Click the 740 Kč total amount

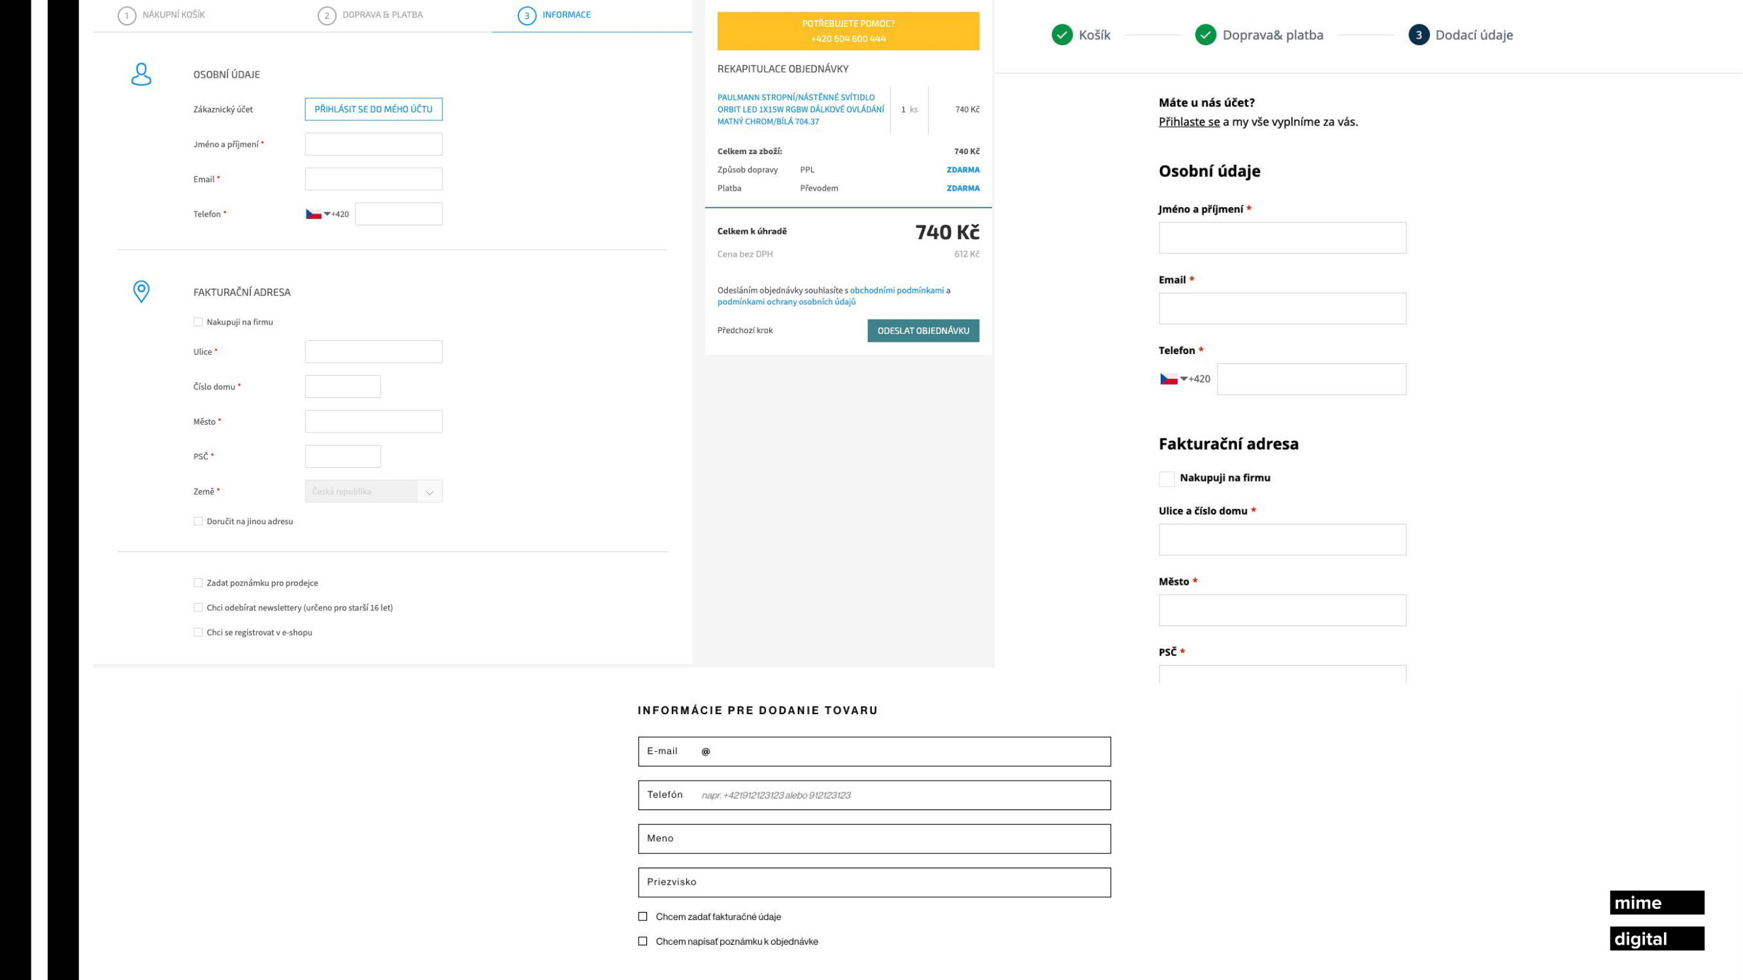pos(947,233)
